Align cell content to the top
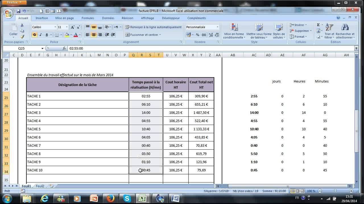 click(88, 27)
